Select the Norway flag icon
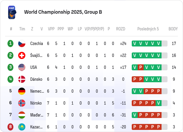The width and height of the screenshot is (183, 132). [x=22, y=103]
